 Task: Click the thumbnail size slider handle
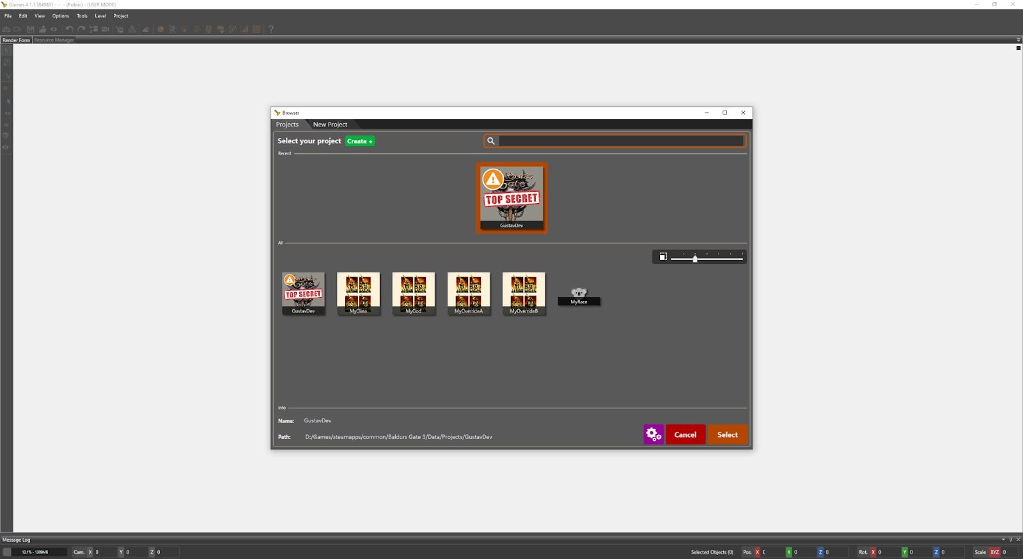click(x=695, y=258)
